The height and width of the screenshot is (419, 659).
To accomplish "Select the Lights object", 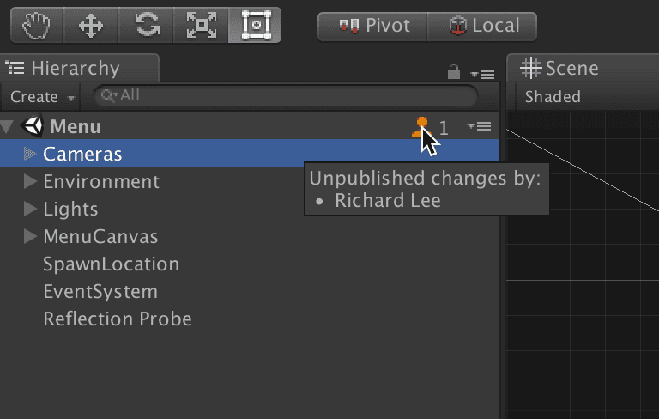I will tap(70, 209).
